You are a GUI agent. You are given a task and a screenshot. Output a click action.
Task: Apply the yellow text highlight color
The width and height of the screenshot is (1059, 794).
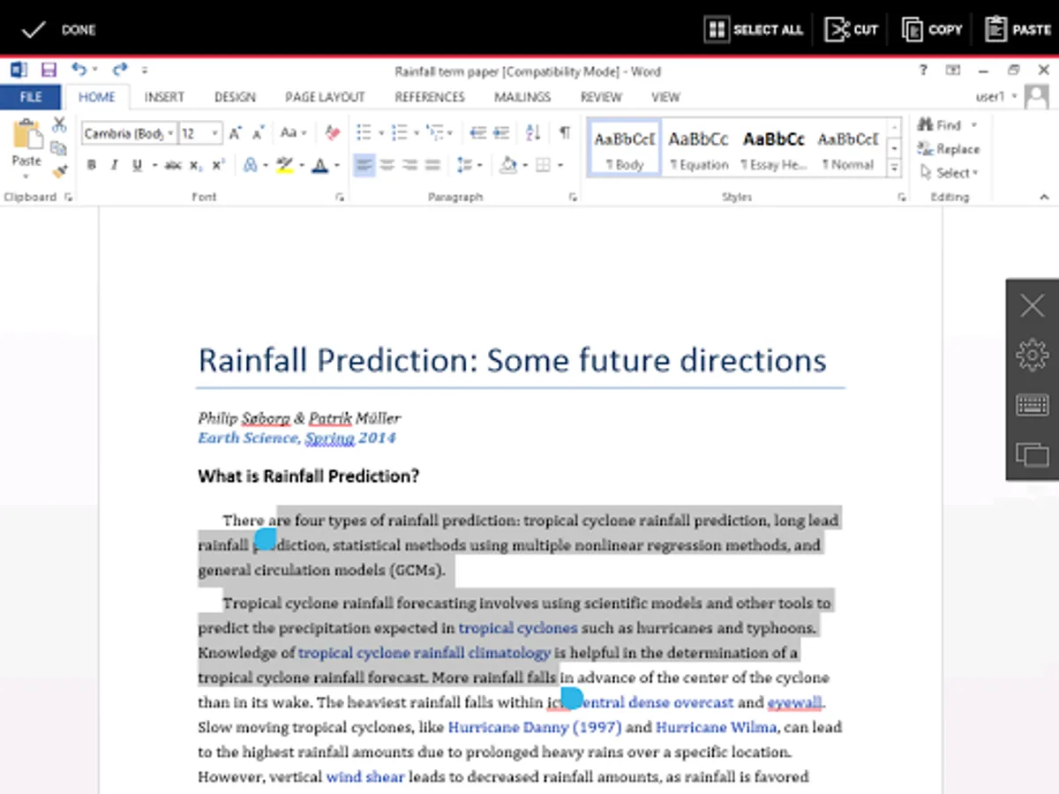[284, 165]
